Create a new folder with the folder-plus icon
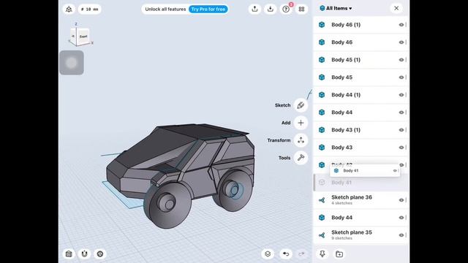 [x=339, y=254]
